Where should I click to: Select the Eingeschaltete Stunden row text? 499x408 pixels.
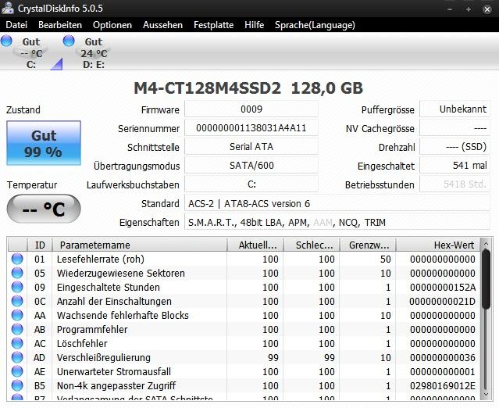109,287
